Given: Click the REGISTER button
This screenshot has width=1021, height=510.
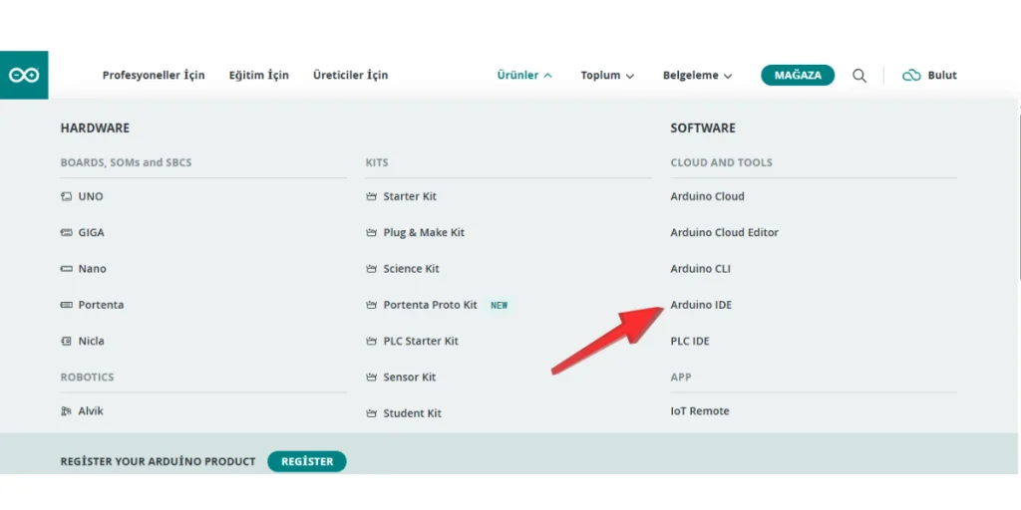Looking at the screenshot, I should (x=307, y=461).
